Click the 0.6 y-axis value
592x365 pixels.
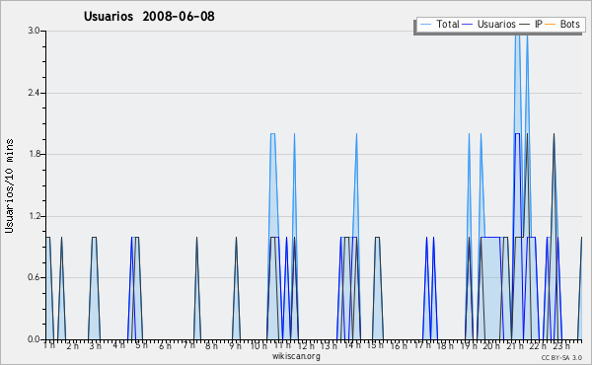coord(34,277)
